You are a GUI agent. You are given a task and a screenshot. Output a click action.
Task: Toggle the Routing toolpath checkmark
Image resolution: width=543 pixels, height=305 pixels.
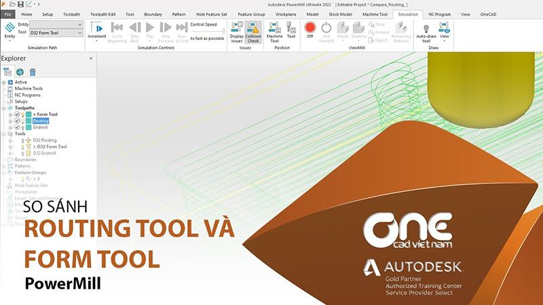coord(16,121)
